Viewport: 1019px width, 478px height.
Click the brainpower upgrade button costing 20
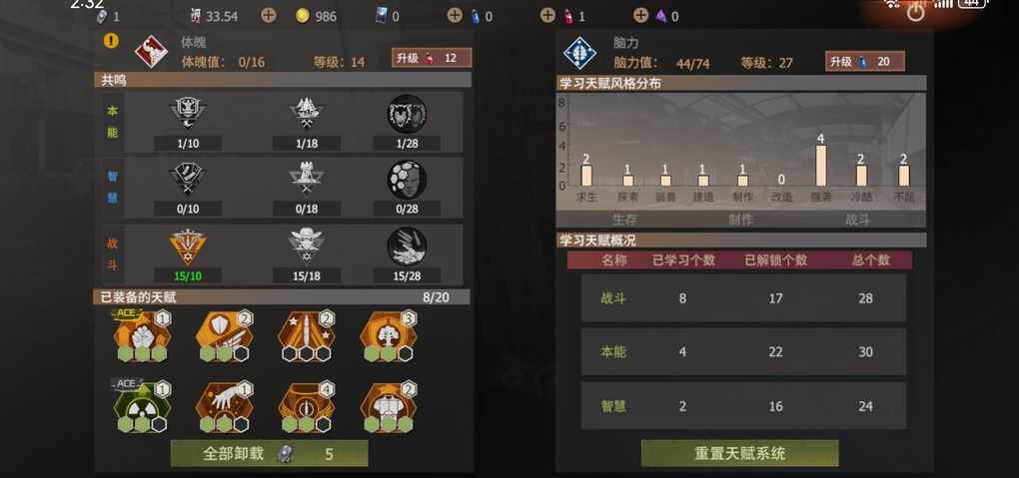coord(865,62)
